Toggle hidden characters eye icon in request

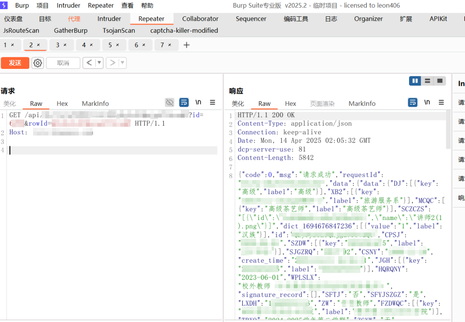click(x=170, y=102)
